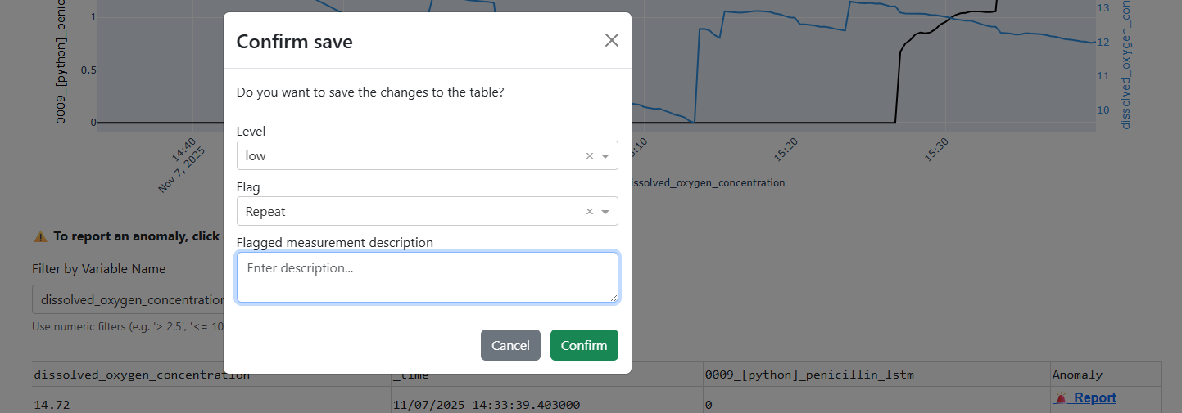Viewport: 1182px width, 413px height.
Task: Click the siren icon beside Report
Action: point(1060,398)
